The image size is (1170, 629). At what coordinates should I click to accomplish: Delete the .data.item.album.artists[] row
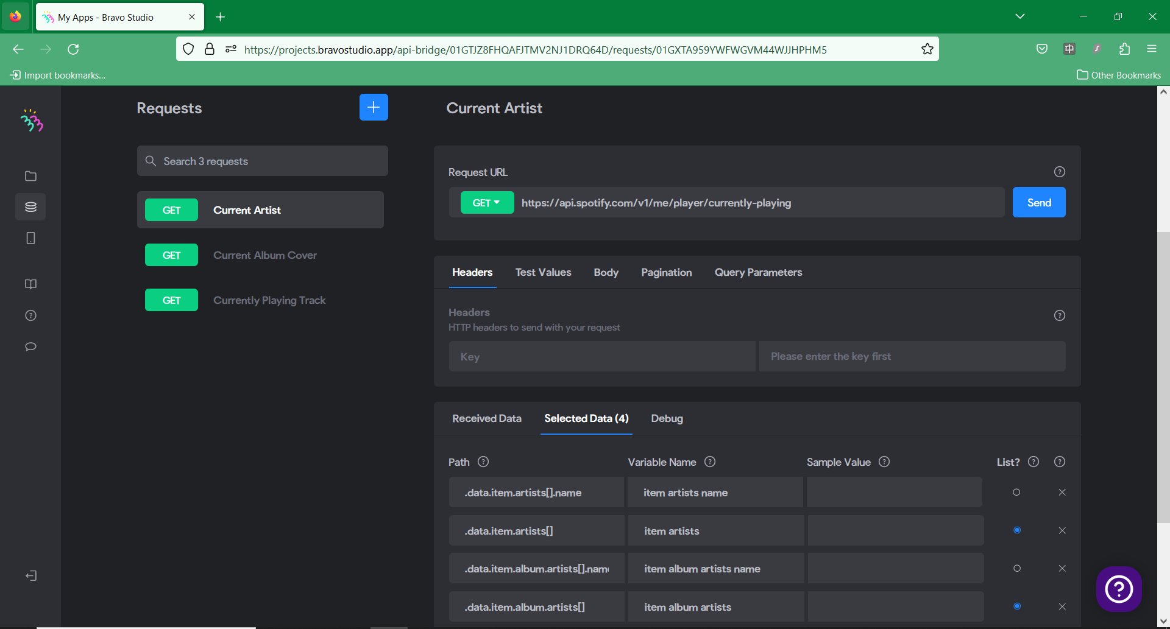click(x=1062, y=606)
